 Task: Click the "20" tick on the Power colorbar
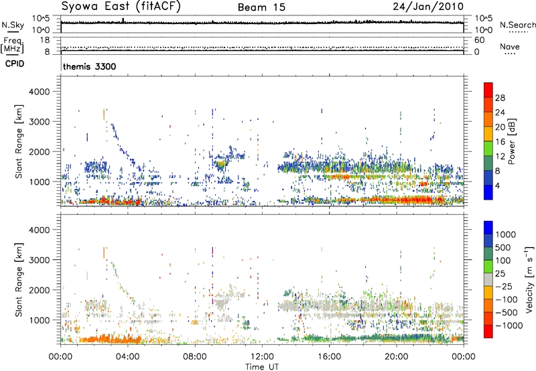(x=500, y=127)
